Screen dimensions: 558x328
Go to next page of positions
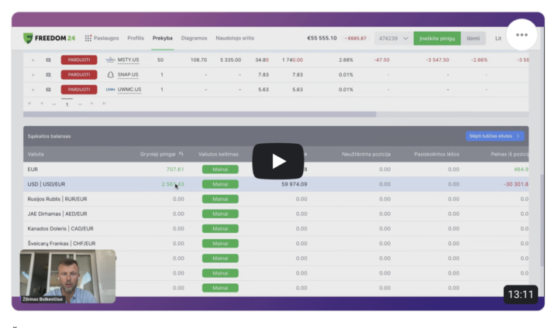pyautogui.click(x=91, y=104)
